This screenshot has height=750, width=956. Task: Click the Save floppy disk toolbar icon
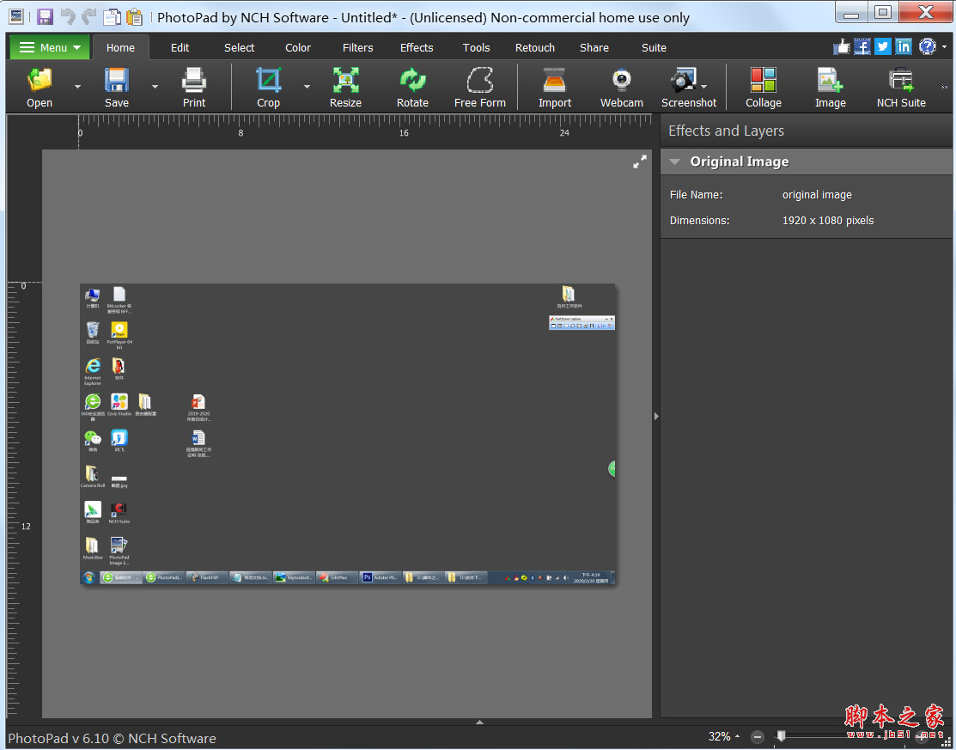click(x=117, y=80)
